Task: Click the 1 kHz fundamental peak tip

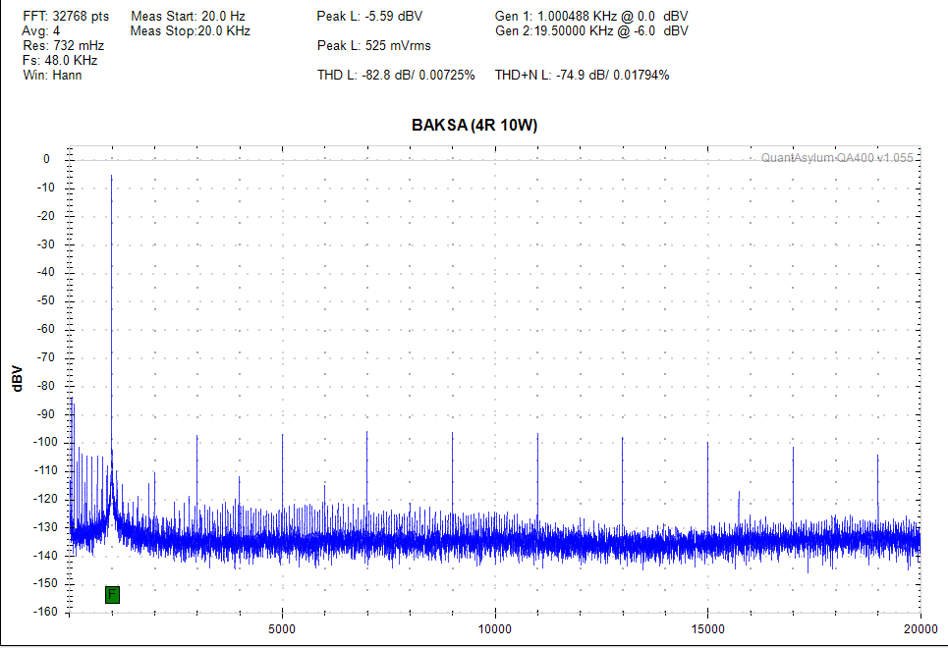Action: (111, 176)
